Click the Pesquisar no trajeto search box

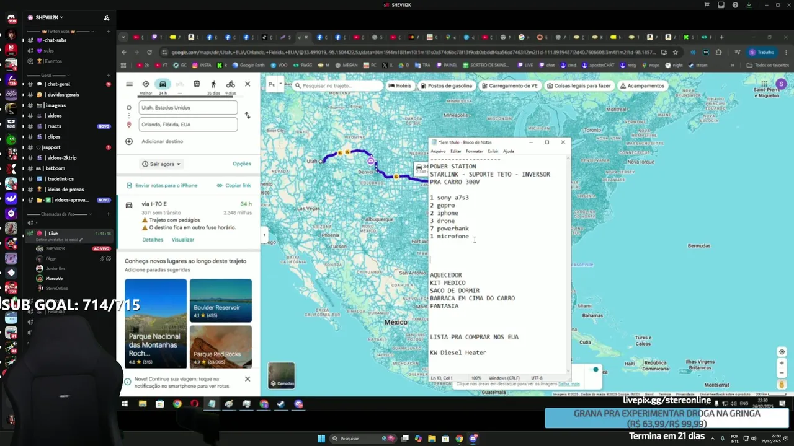click(338, 86)
